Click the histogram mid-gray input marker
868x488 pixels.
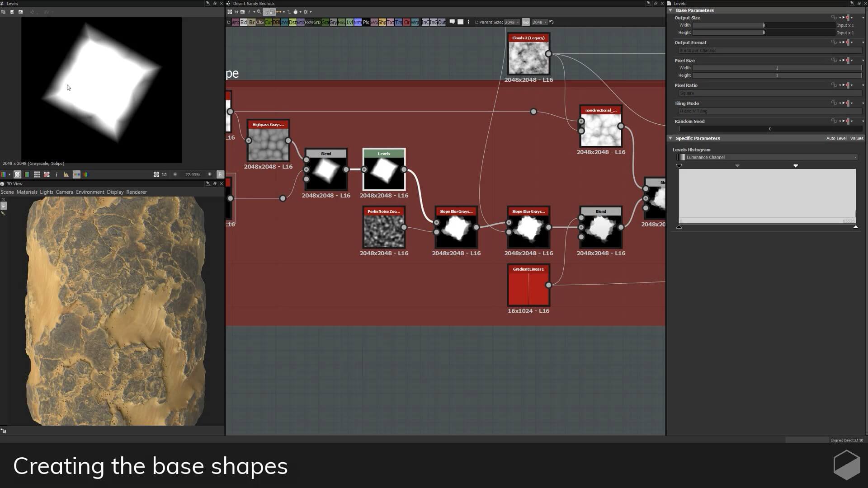point(737,166)
